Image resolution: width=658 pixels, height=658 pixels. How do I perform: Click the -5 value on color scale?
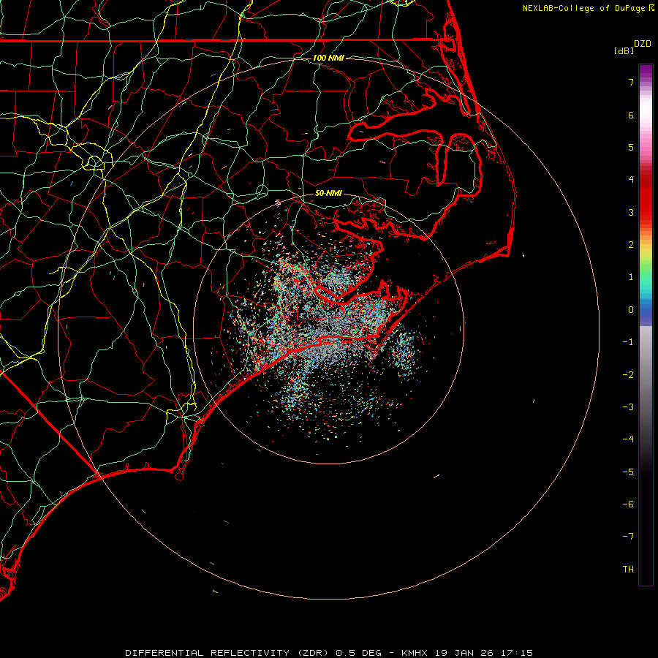pos(628,472)
